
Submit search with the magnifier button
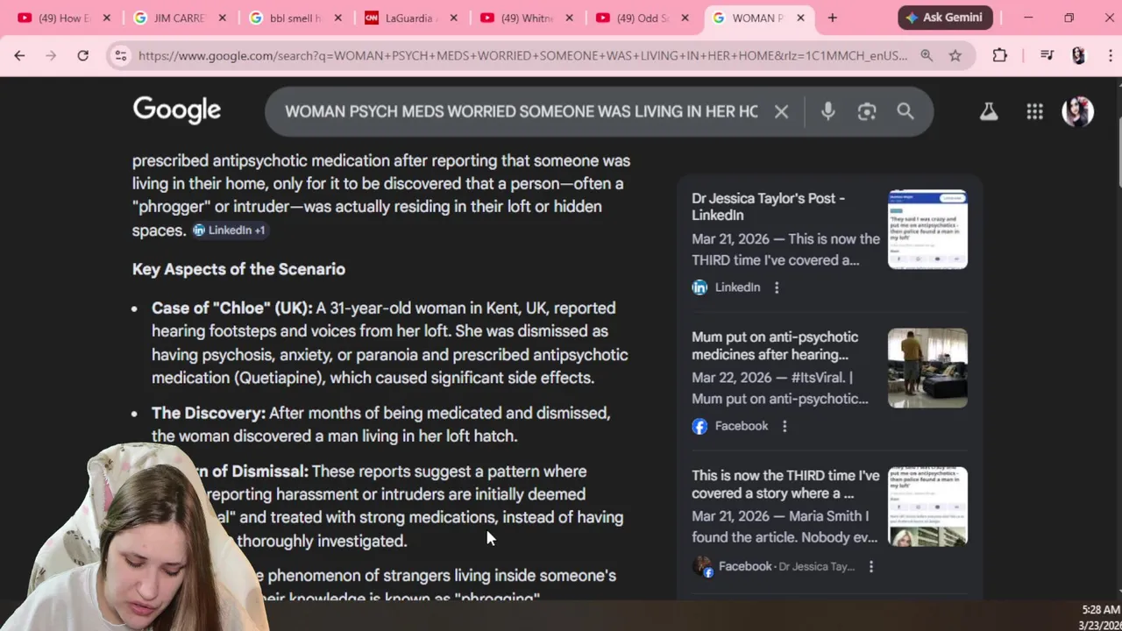(905, 111)
